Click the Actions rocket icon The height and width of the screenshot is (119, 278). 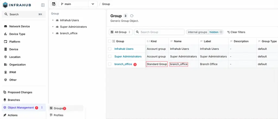[x=5, y=115]
